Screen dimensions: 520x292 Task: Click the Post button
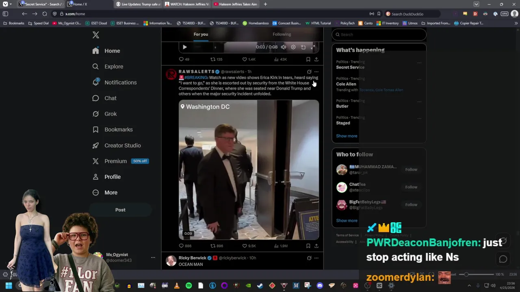click(x=120, y=210)
